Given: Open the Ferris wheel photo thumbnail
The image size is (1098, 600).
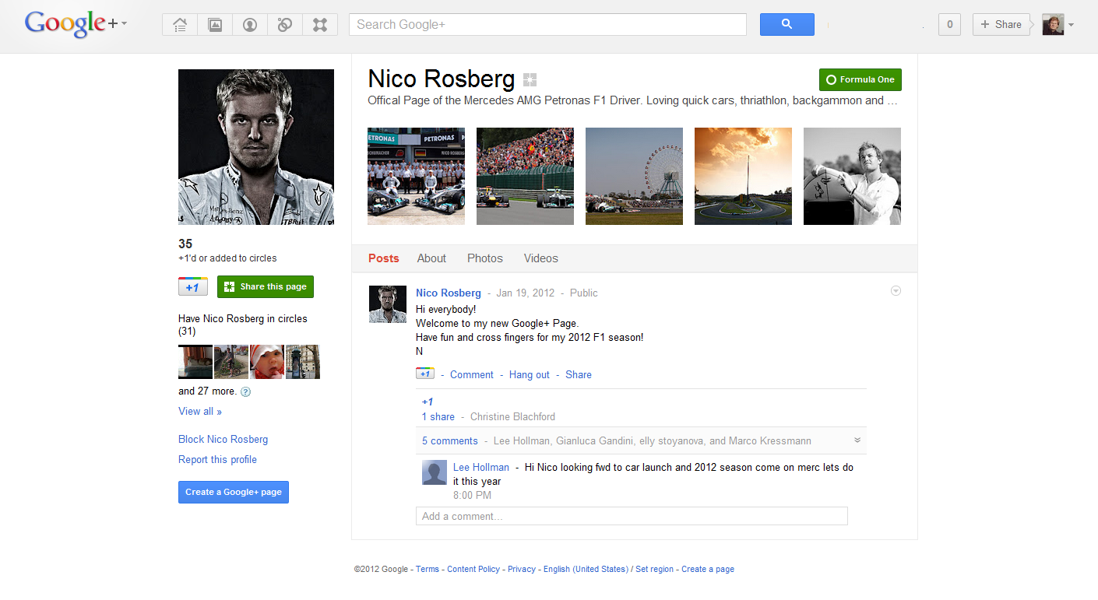Looking at the screenshot, I should pyautogui.click(x=634, y=176).
